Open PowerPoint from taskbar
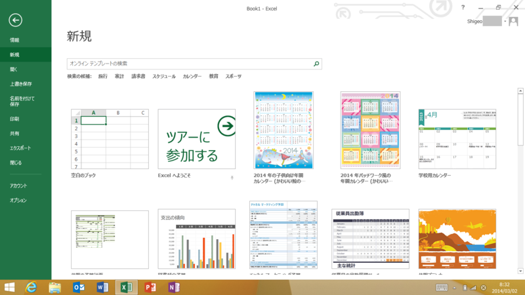The image size is (525, 295). (150, 287)
